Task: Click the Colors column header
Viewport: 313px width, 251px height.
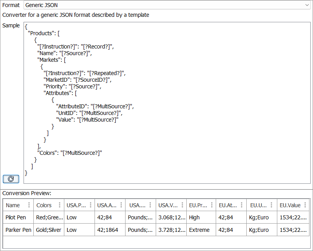Action: (44, 205)
